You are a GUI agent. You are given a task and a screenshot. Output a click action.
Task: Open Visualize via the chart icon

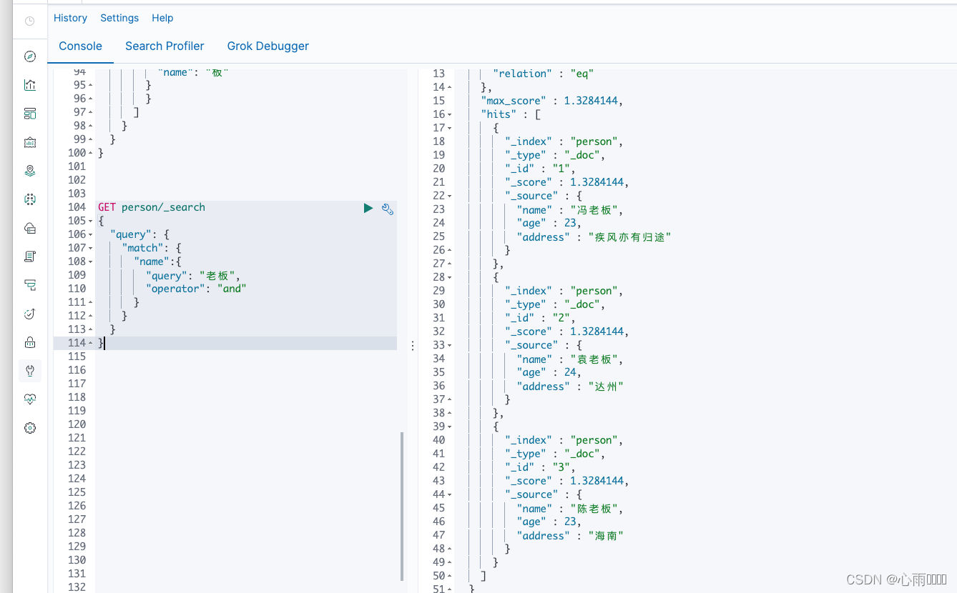29,85
